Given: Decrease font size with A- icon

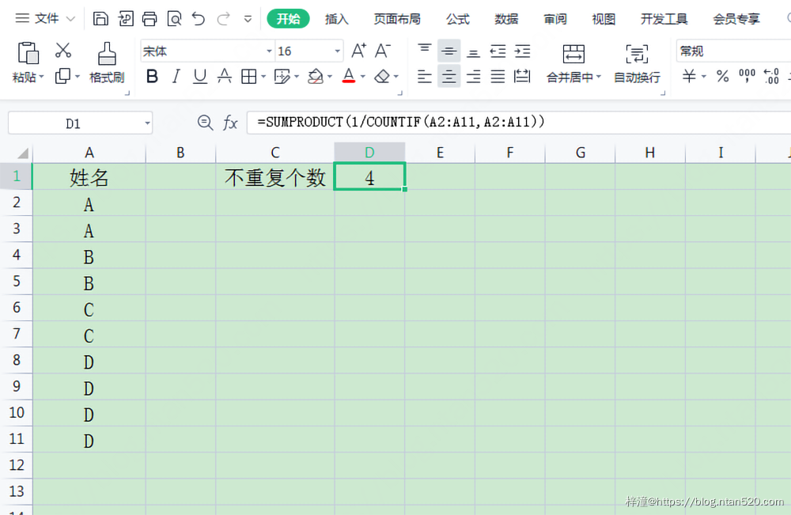Looking at the screenshot, I should point(382,51).
